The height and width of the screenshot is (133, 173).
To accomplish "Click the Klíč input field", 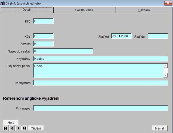I will [43, 21].
